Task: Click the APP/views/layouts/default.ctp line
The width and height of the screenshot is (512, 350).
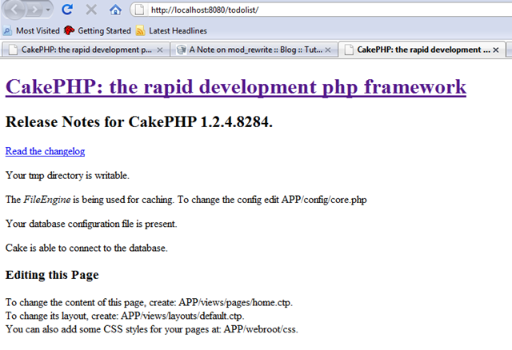Action: (125, 316)
